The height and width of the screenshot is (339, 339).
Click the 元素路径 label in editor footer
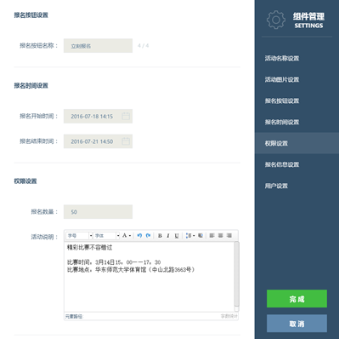74,316
